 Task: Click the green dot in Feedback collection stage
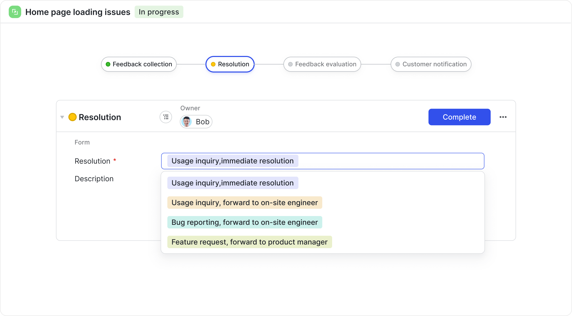pos(108,64)
